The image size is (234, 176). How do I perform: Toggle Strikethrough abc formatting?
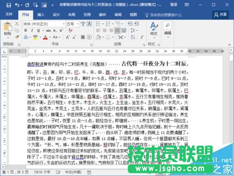pos(49,30)
